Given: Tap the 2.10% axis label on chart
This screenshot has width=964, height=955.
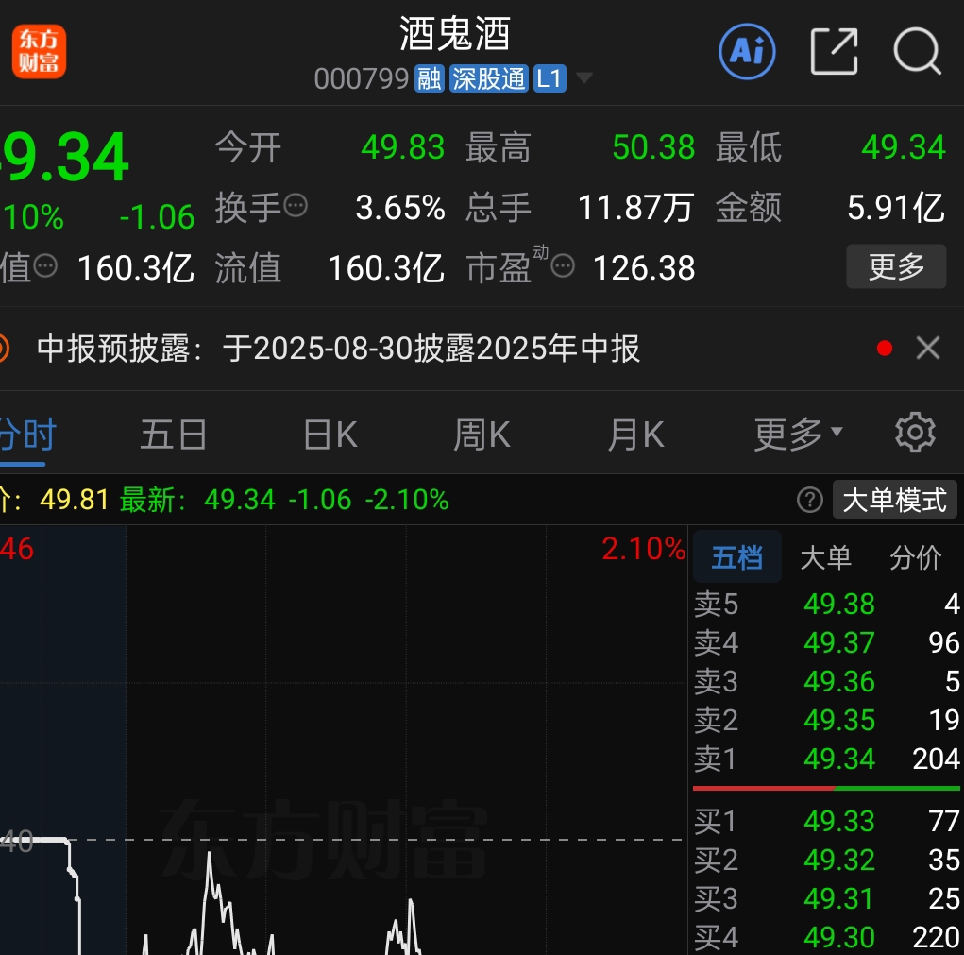Looking at the screenshot, I should tap(643, 549).
